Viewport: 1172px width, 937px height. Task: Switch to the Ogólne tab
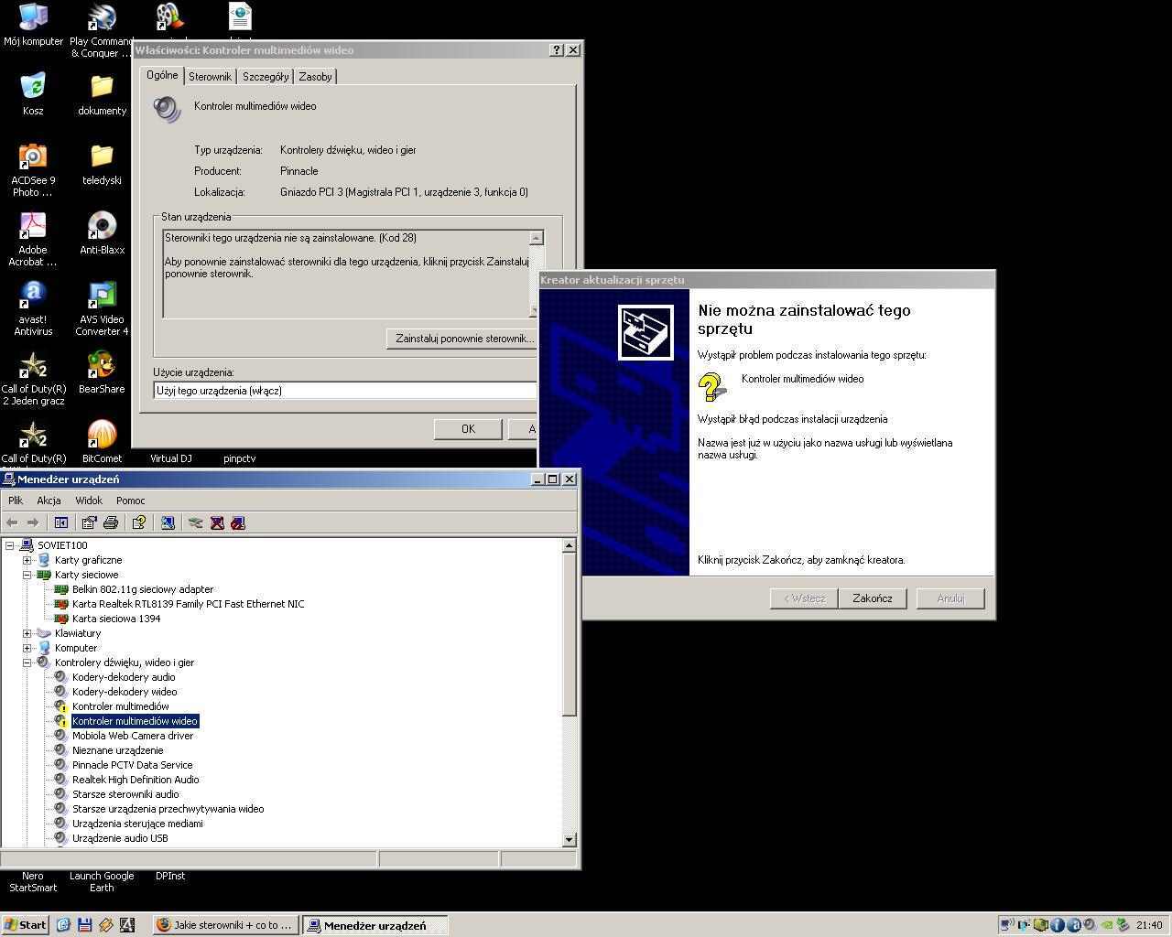click(x=162, y=75)
